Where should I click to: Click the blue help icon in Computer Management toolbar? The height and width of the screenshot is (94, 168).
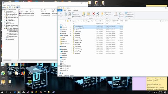coord(17,7)
